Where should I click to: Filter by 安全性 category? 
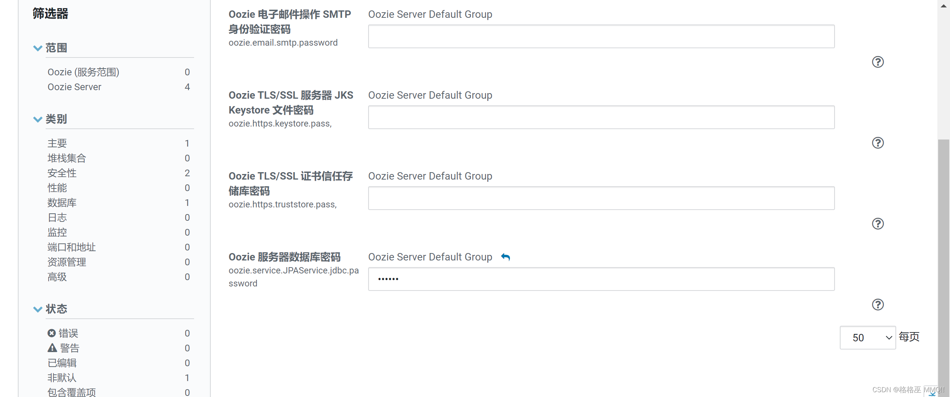[x=62, y=173]
